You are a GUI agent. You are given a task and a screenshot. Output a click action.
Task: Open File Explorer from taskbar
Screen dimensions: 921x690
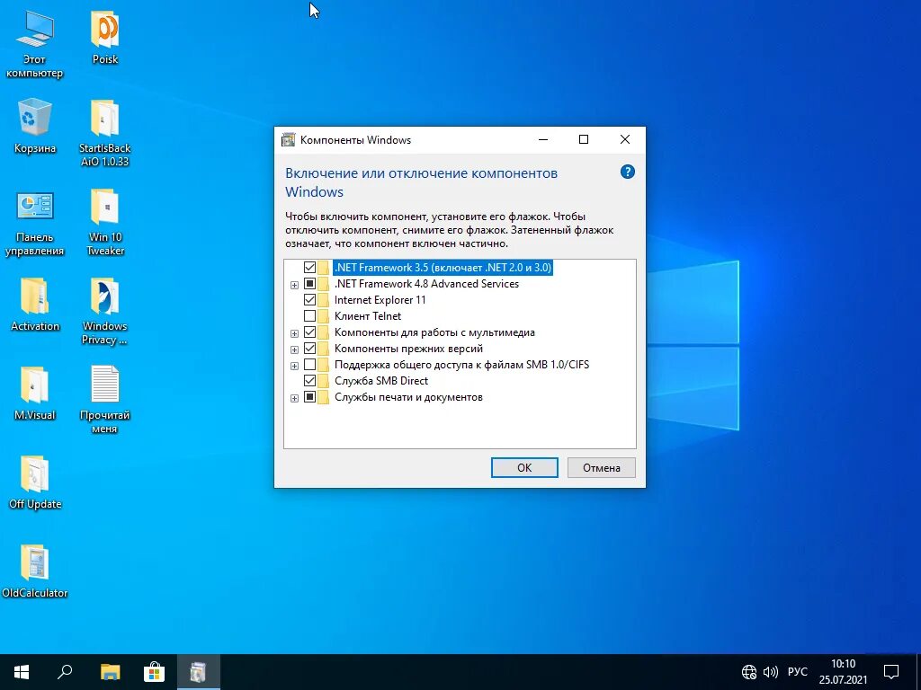click(110, 672)
